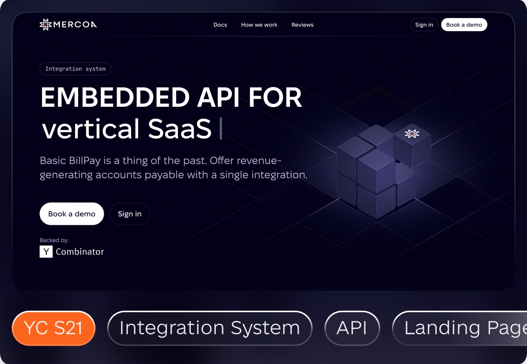This screenshot has height=364, width=527.
Task: Select the Integration System tag
Action: [x=210, y=328]
